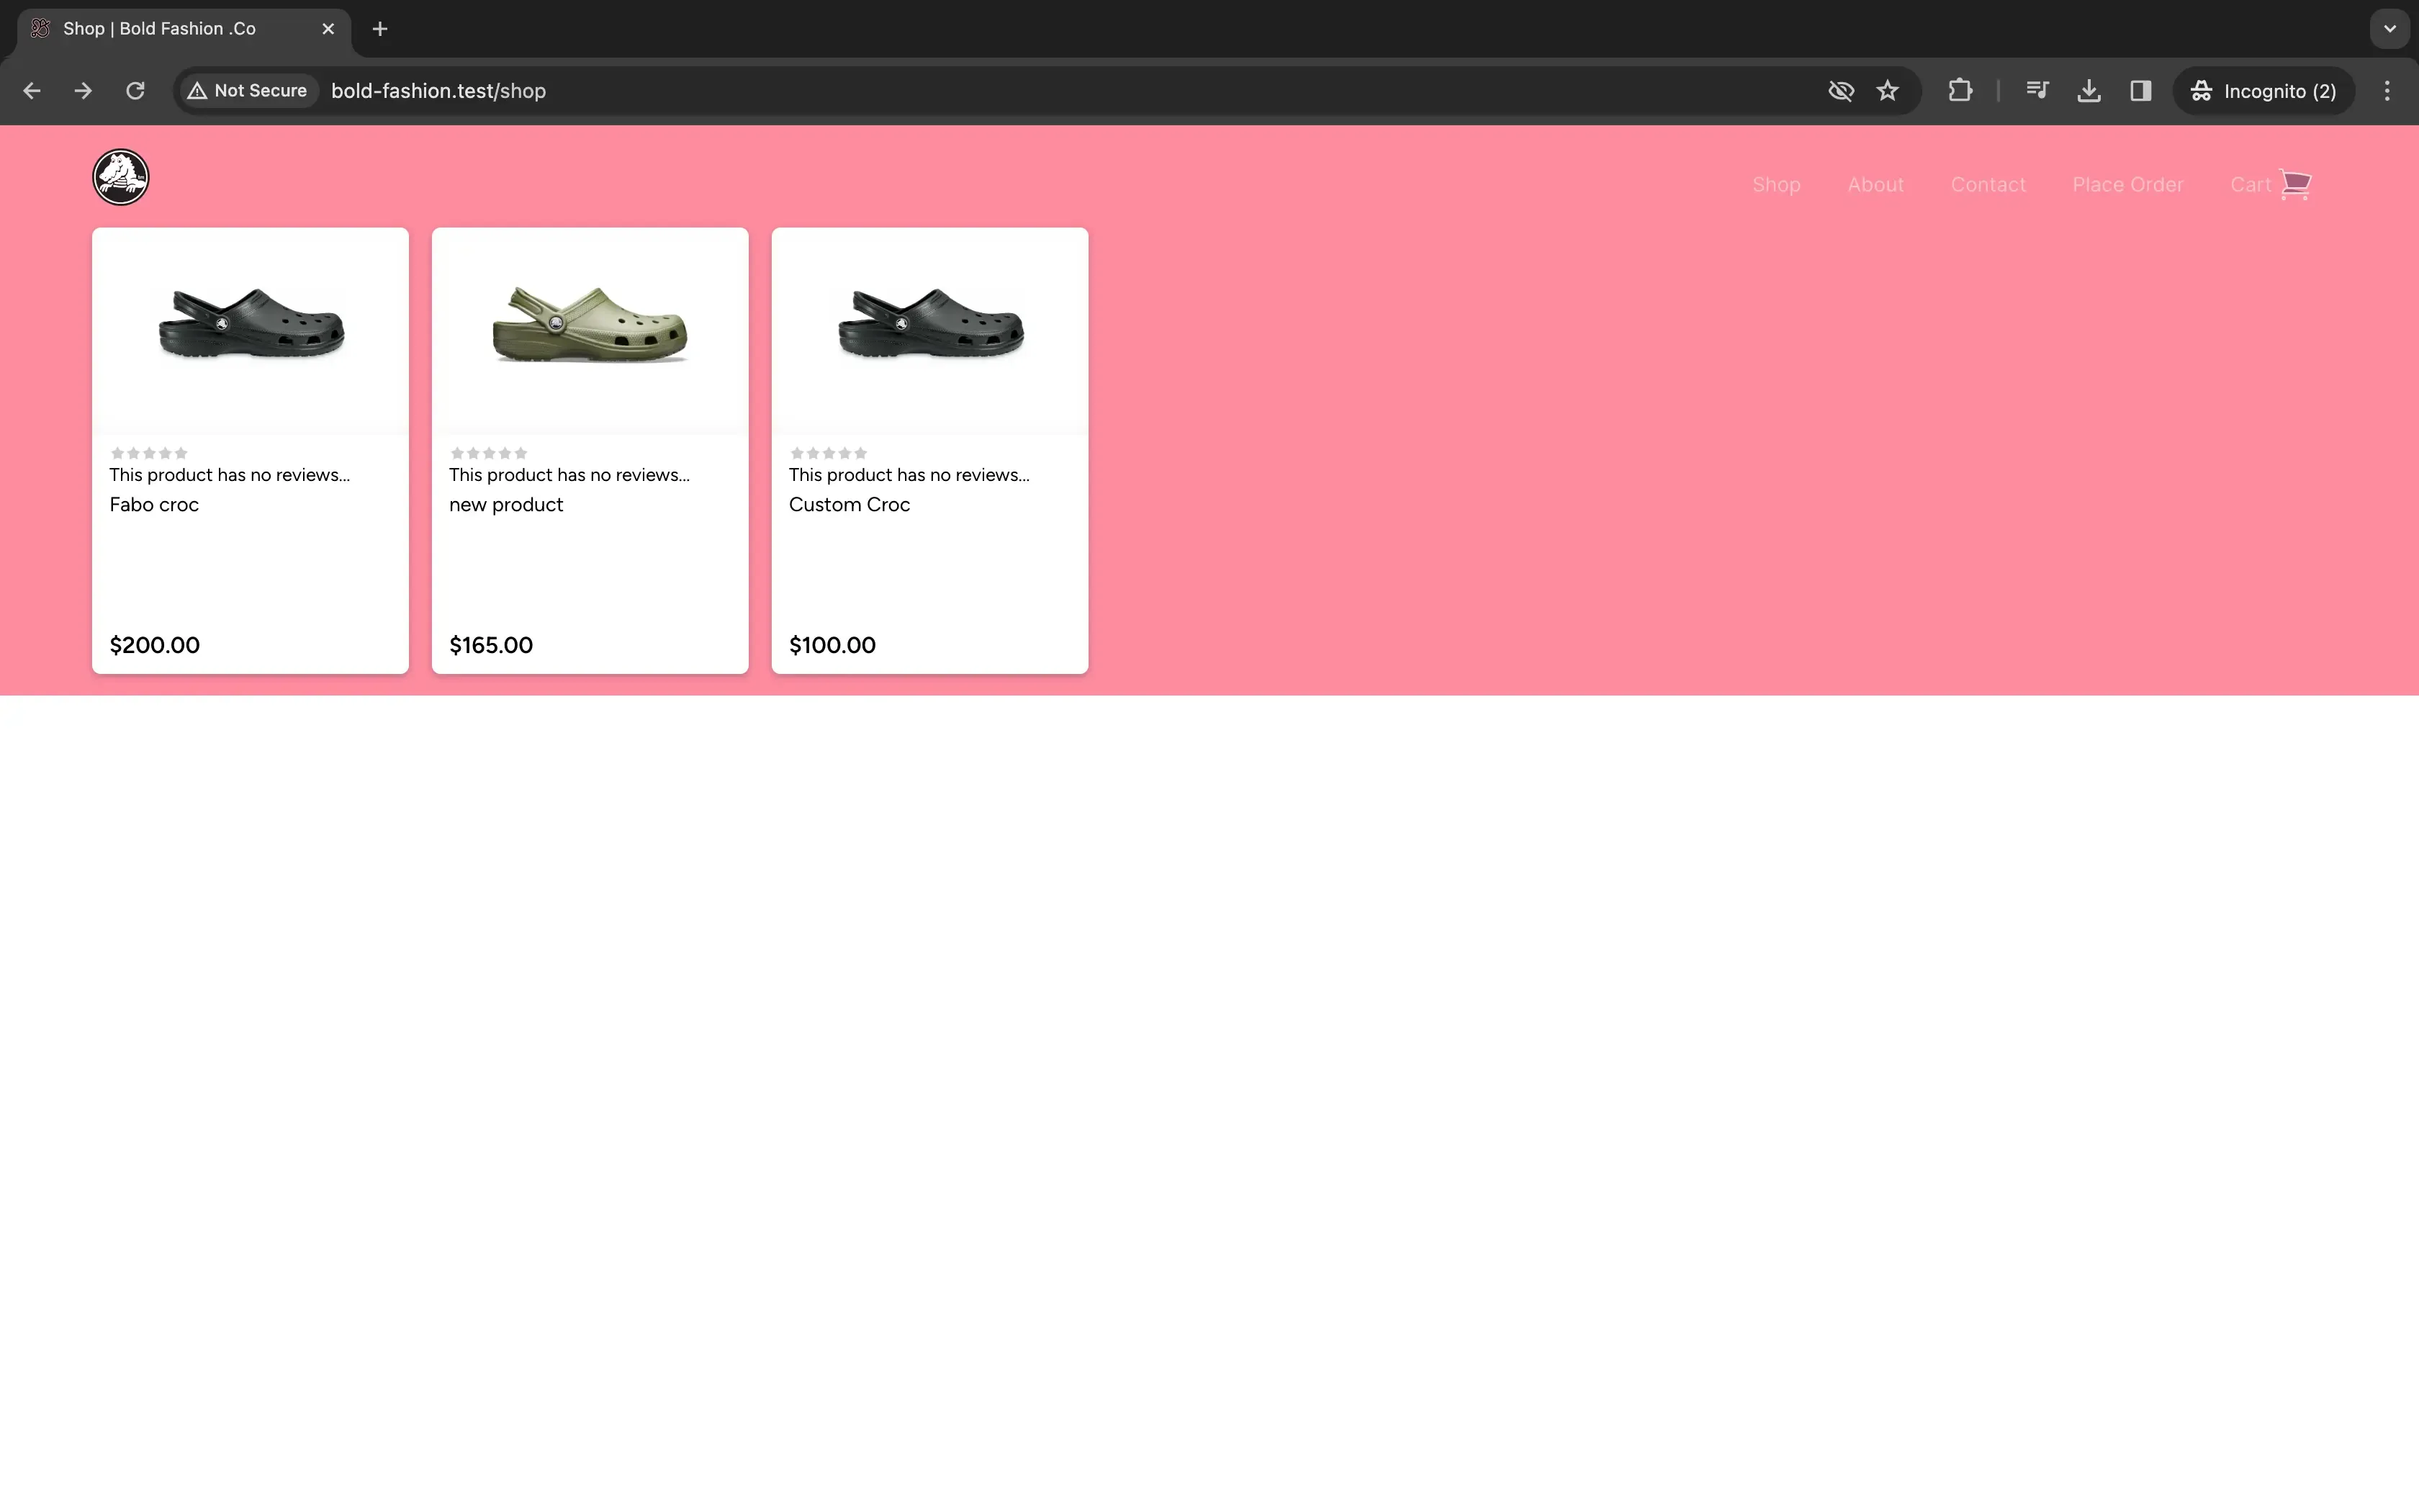Open the Contact page link
Image resolution: width=2419 pixels, height=1512 pixels.
pyautogui.click(x=1987, y=185)
